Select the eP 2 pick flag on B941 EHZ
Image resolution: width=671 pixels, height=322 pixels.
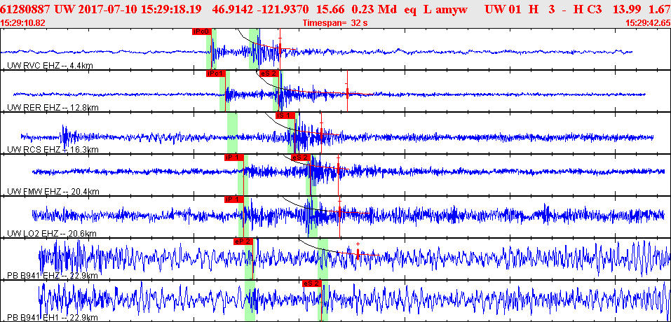(242, 241)
